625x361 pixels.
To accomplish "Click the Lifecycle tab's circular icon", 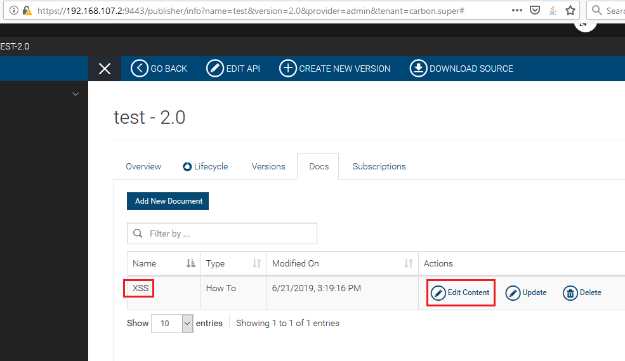I will (187, 167).
